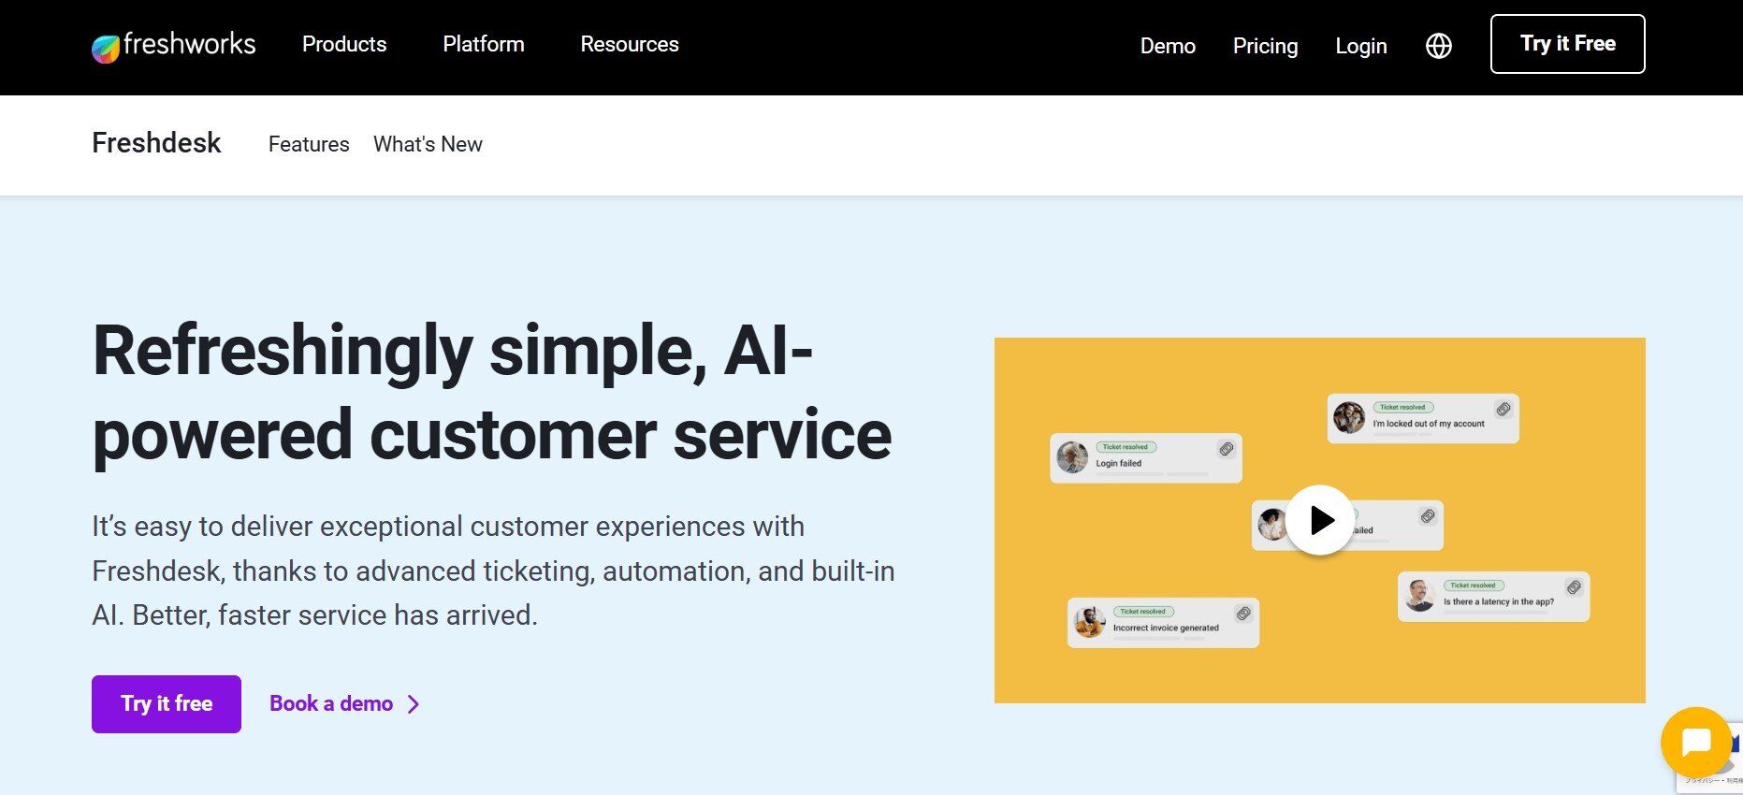Click the Freshdesk product title
The width and height of the screenshot is (1743, 795).
point(156,143)
